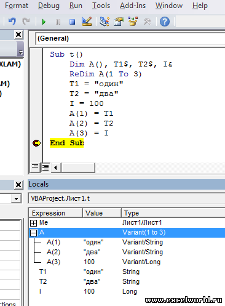225x306 pixels.
Task: Select the T2 variable row
Action: tap(127, 282)
